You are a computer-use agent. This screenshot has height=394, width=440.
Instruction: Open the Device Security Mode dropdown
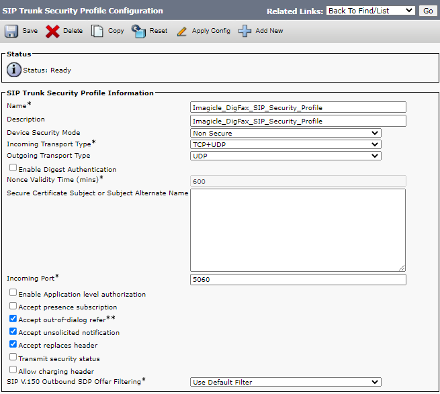(285, 134)
